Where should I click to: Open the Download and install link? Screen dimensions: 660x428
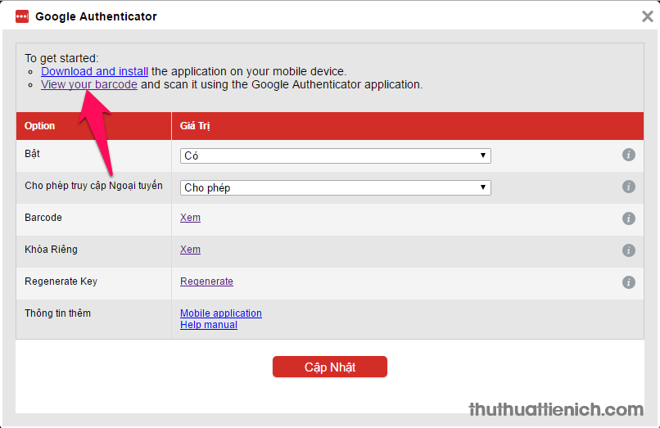pos(94,71)
